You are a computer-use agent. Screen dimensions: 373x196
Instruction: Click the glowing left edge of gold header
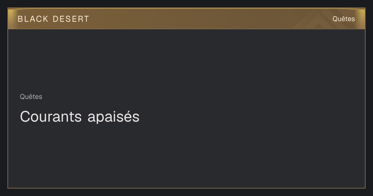click(x=11, y=19)
